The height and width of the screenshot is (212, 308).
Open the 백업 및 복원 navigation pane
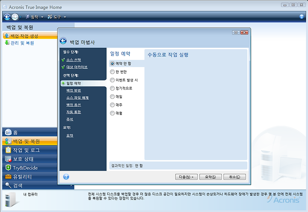tap(30, 141)
